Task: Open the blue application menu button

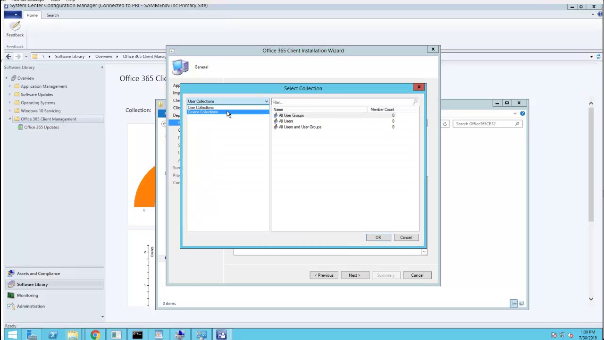Action: click(13, 15)
